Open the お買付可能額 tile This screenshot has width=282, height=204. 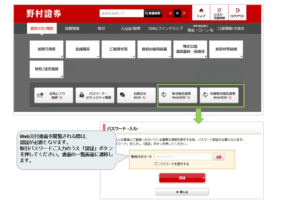(226, 49)
